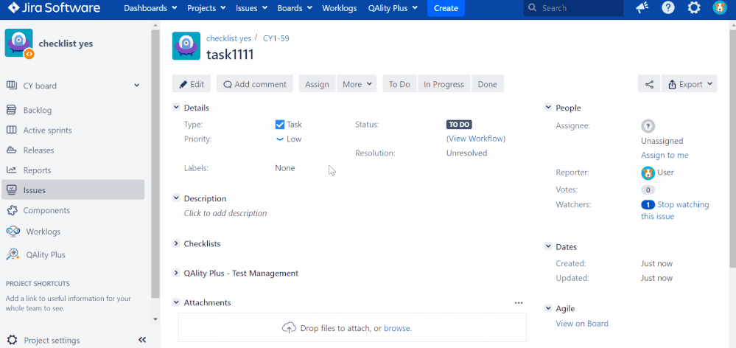Click the issue header project avatar

tap(186, 46)
